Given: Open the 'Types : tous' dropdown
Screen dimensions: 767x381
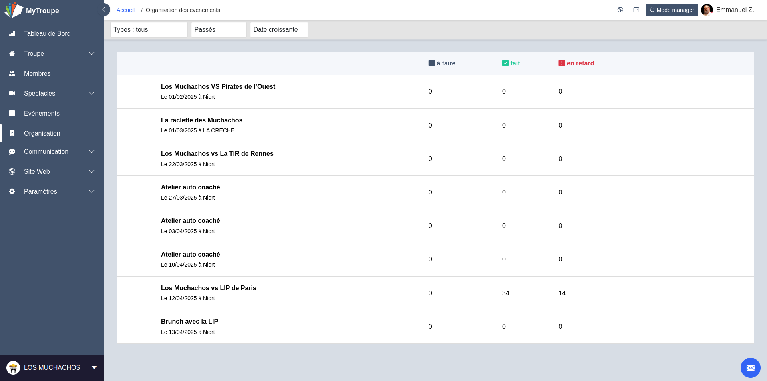Looking at the screenshot, I should coord(149,30).
